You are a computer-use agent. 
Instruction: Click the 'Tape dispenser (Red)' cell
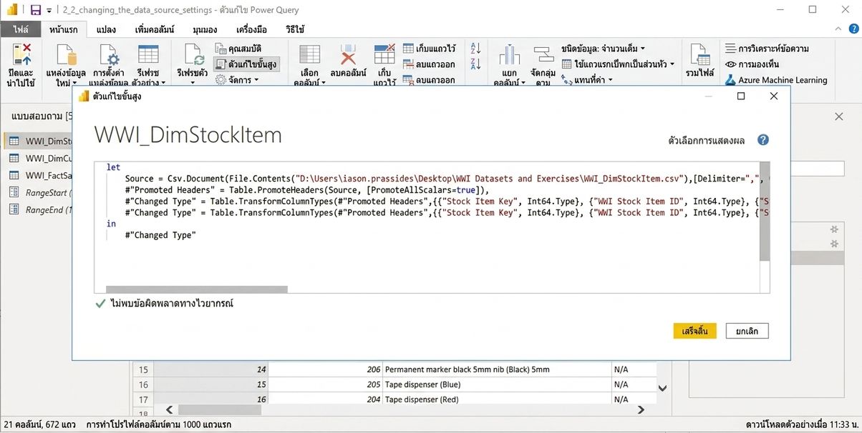pyautogui.click(x=497, y=399)
